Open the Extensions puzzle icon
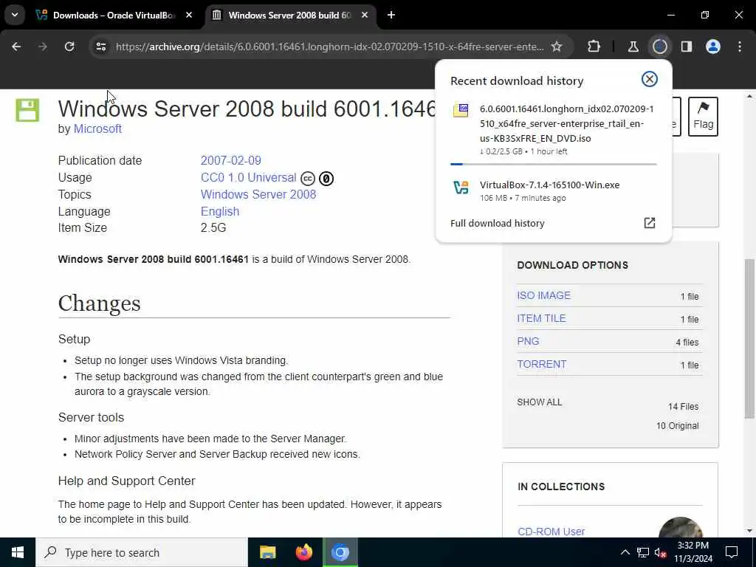The image size is (756, 567). coord(594,47)
